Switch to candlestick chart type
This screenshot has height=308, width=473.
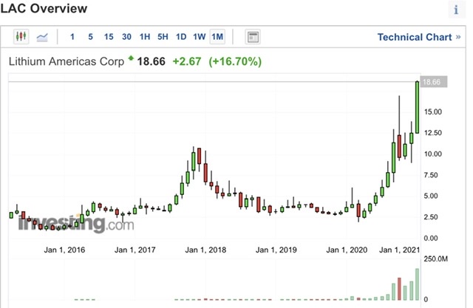click(21, 37)
